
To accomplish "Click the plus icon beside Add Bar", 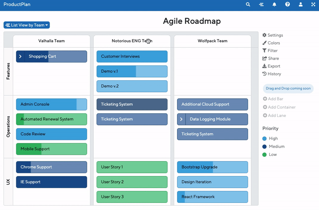I will (265, 99).
